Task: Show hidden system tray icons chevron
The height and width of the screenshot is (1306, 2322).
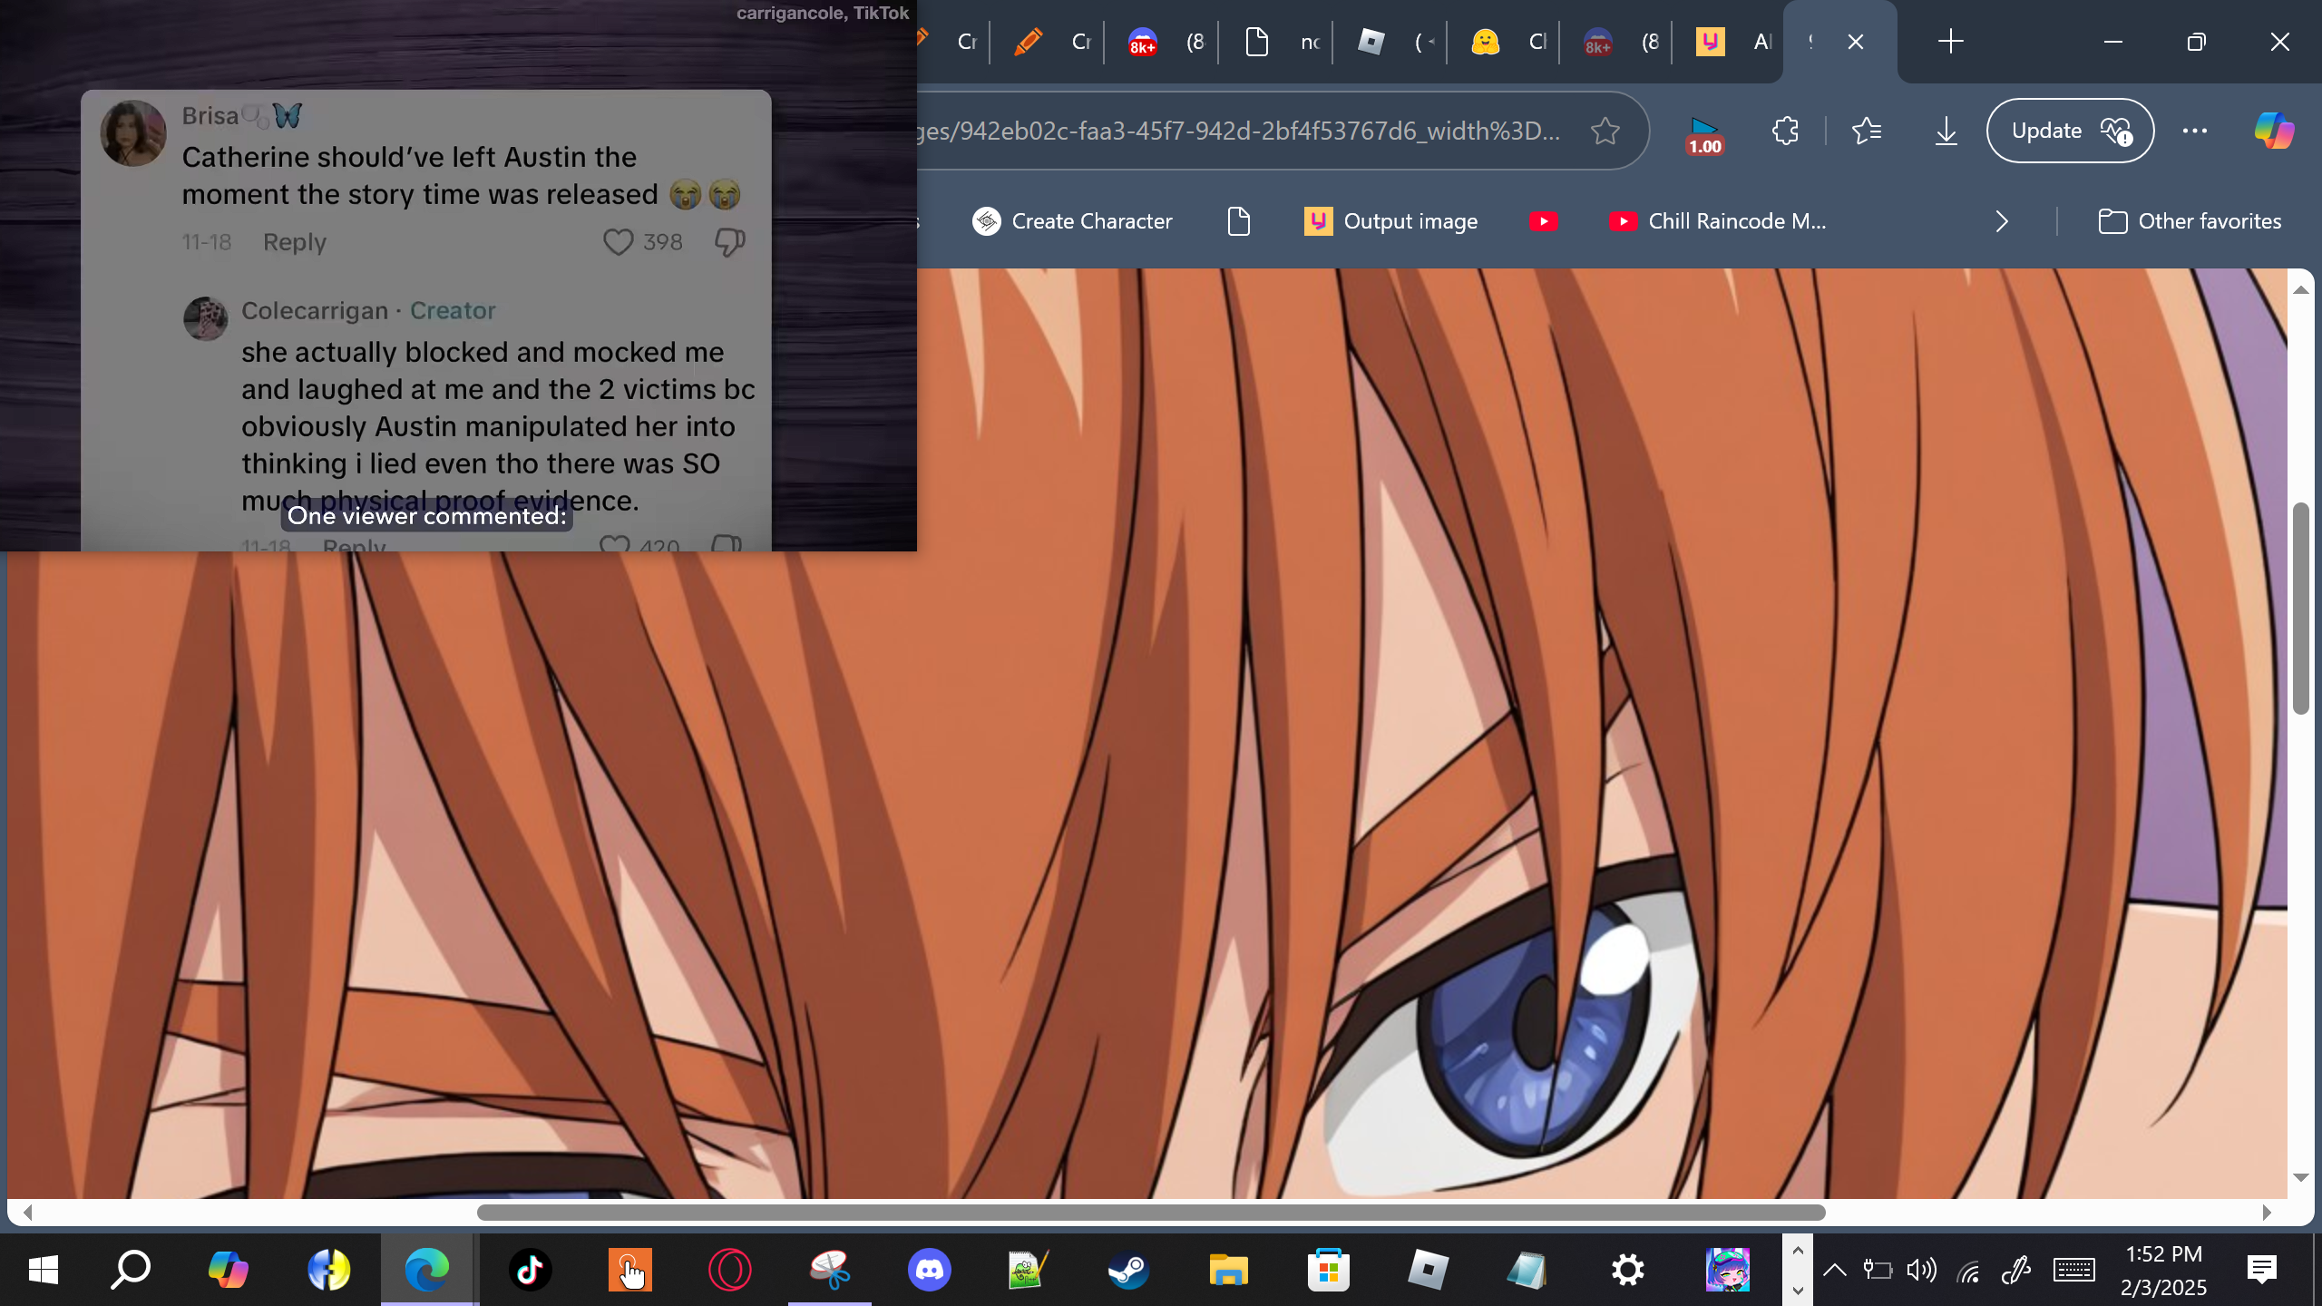Action: [1834, 1270]
